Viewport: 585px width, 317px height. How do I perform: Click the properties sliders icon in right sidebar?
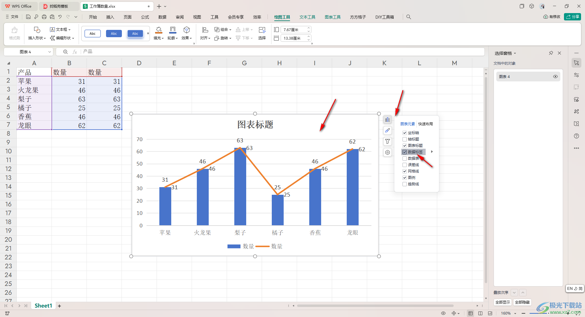point(576,75)
